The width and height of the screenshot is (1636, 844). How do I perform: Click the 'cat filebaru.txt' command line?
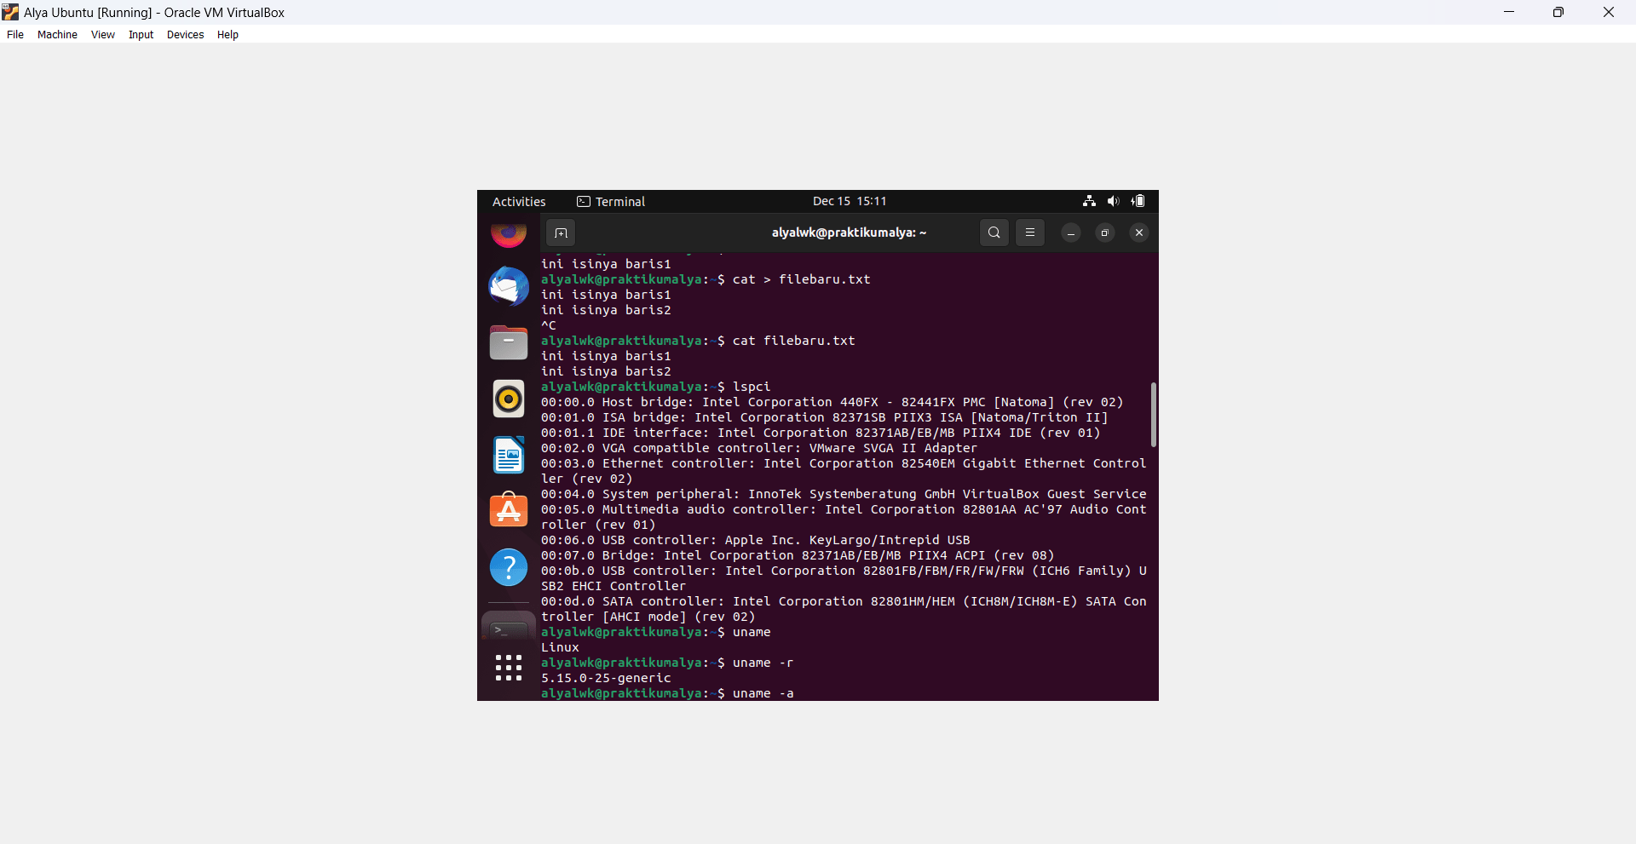tap(698, 341)
